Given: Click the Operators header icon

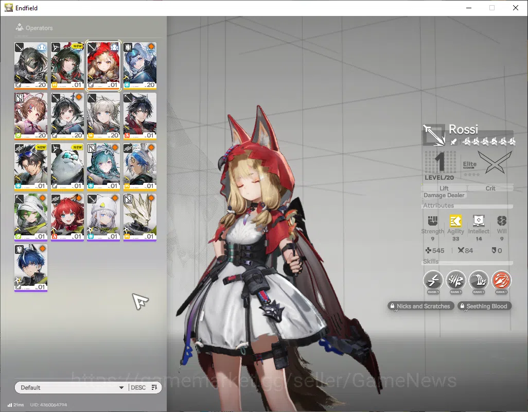Looking at the screenshot, I should (20, 27).
